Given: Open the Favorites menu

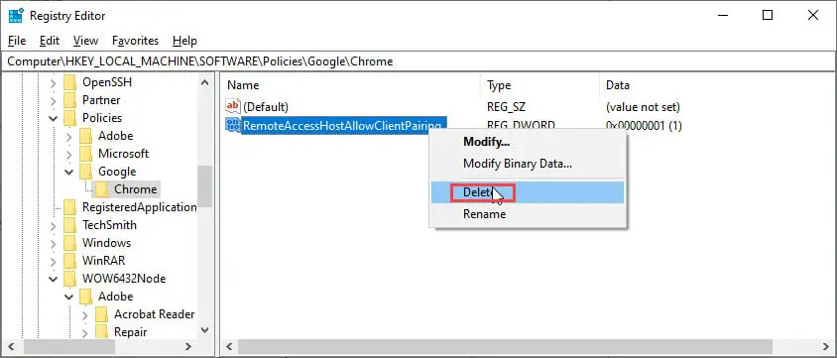Looking at the screenshot, I should [x=135, y=41].
